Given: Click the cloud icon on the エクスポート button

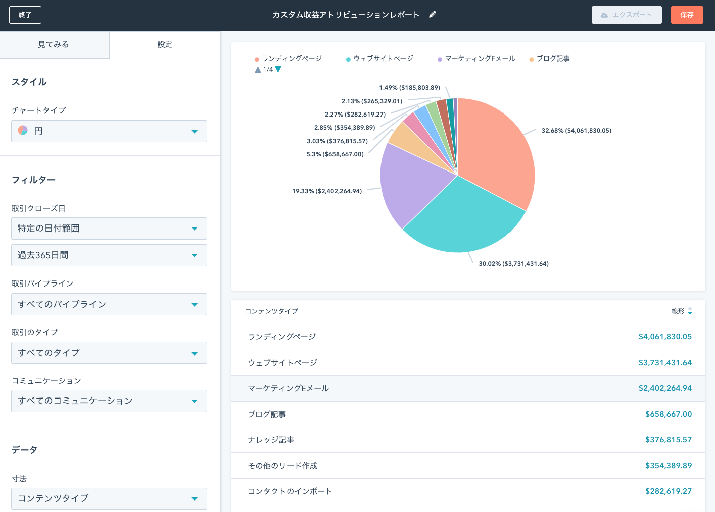Looking at the screenshot, I should pos(604,15).
